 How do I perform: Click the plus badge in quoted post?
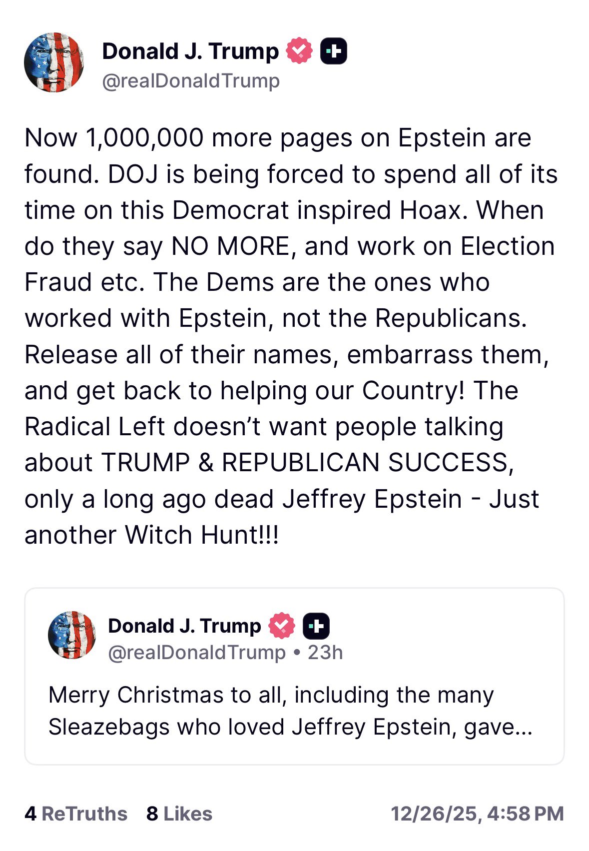[x=316, y=626]
